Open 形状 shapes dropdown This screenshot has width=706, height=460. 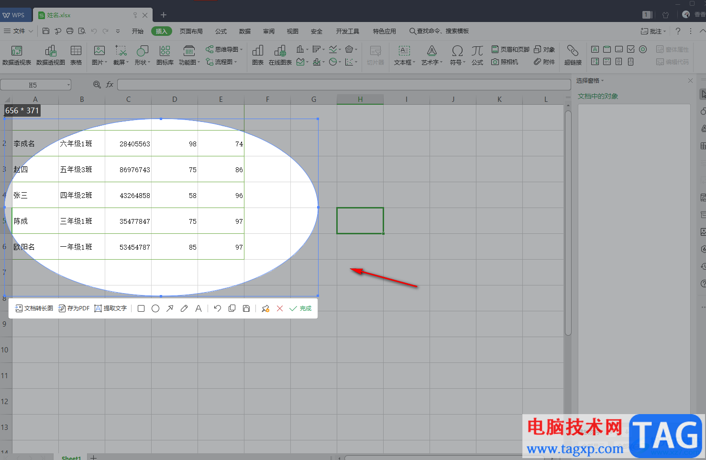coord(142,55)
